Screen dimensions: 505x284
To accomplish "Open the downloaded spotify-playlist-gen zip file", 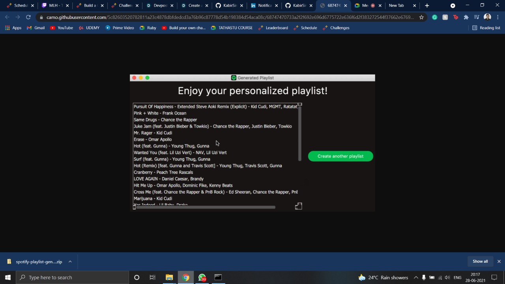I will tap(35, 262).
